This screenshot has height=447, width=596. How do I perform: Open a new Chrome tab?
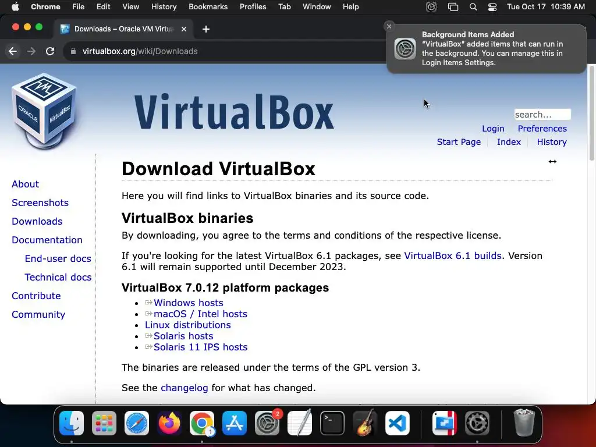(x=206, y=29)
